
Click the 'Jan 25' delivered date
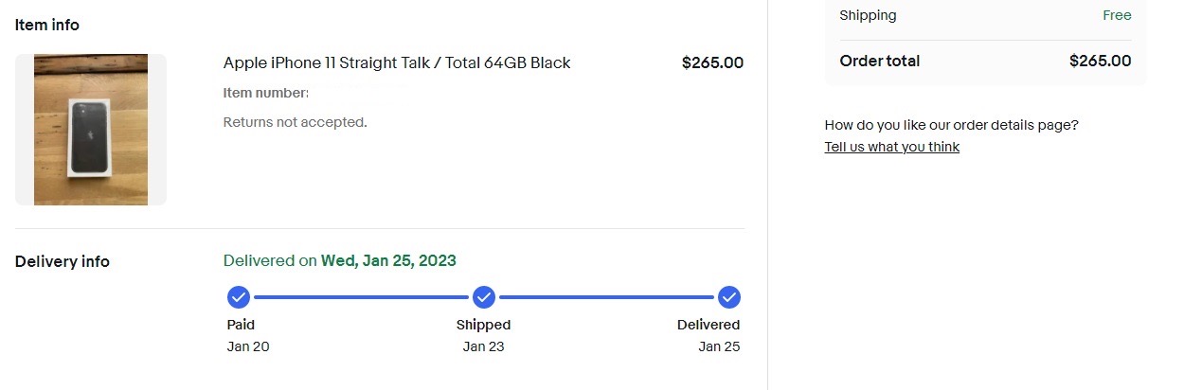coord(719,346)
